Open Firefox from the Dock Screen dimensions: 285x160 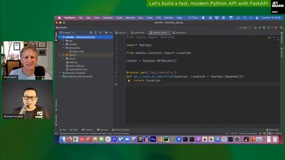coord(69,139)
